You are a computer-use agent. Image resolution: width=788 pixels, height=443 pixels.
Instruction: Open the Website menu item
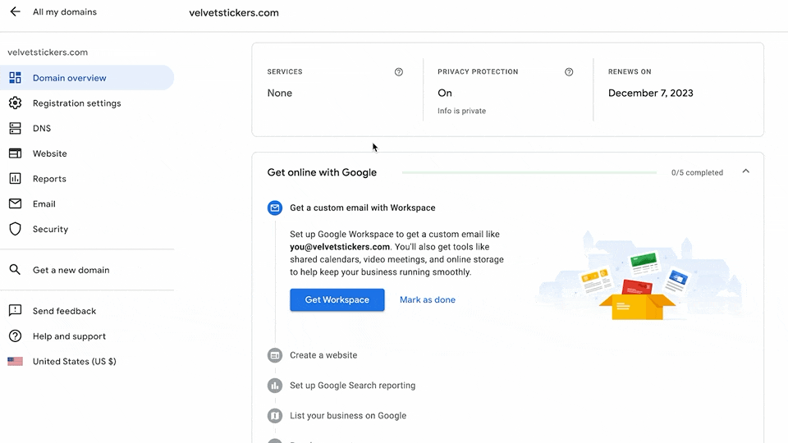click(x=50, y=153)
